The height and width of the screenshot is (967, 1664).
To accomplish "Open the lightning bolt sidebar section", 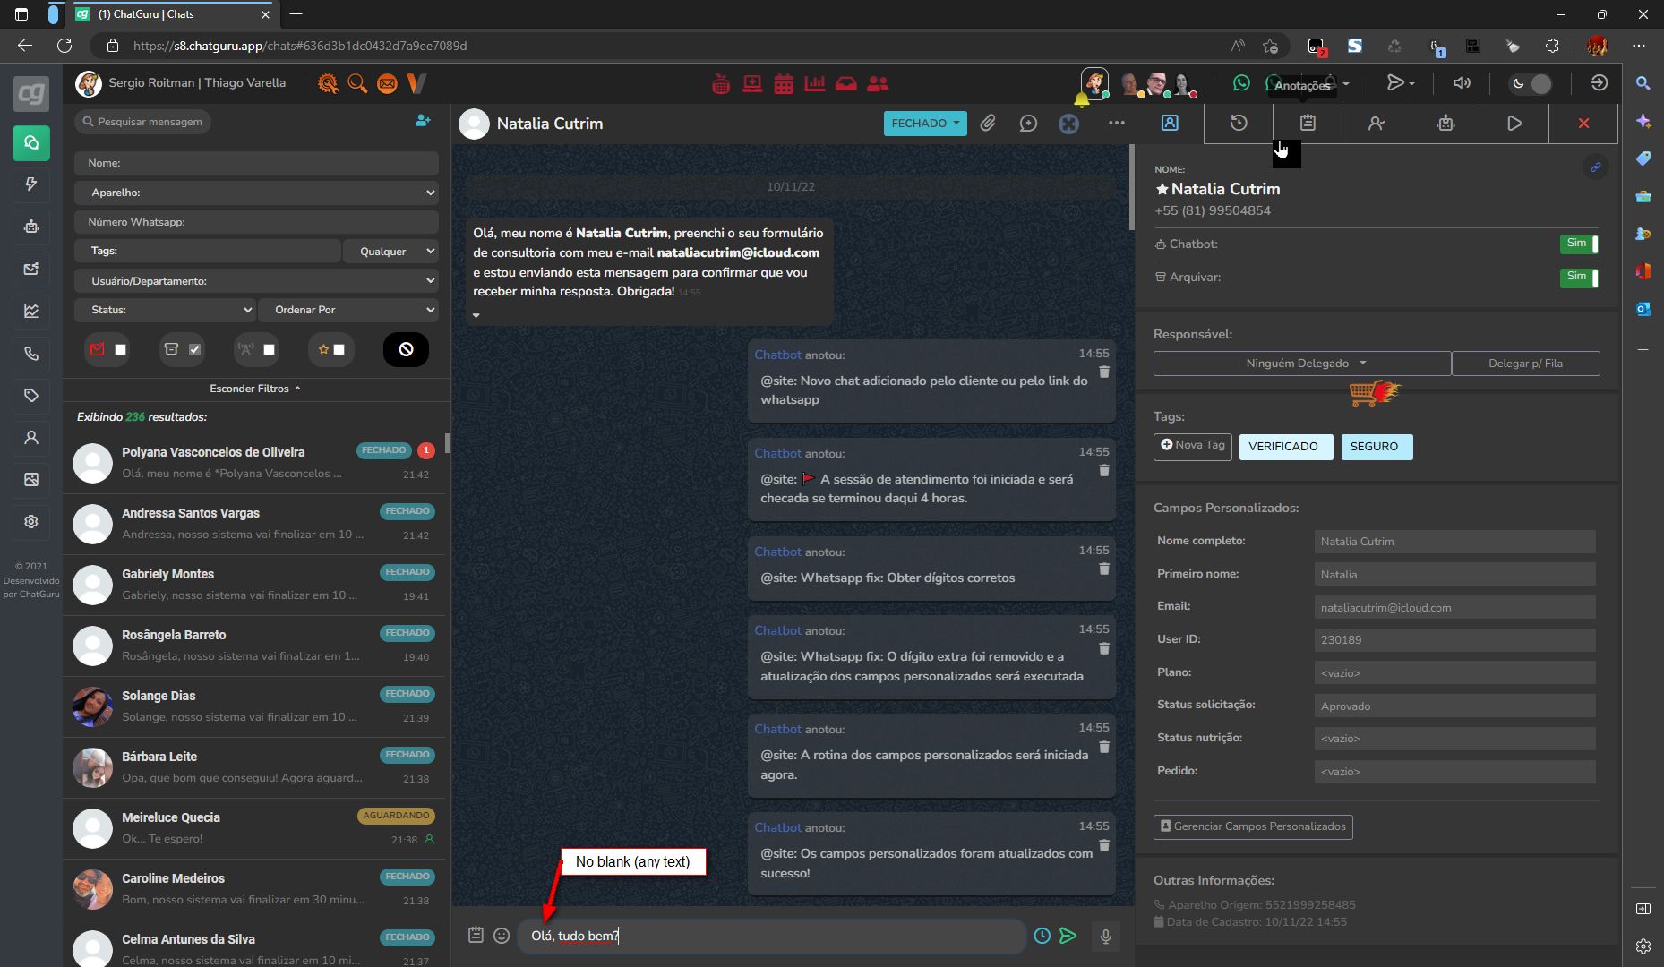I will tap(31, 184).
